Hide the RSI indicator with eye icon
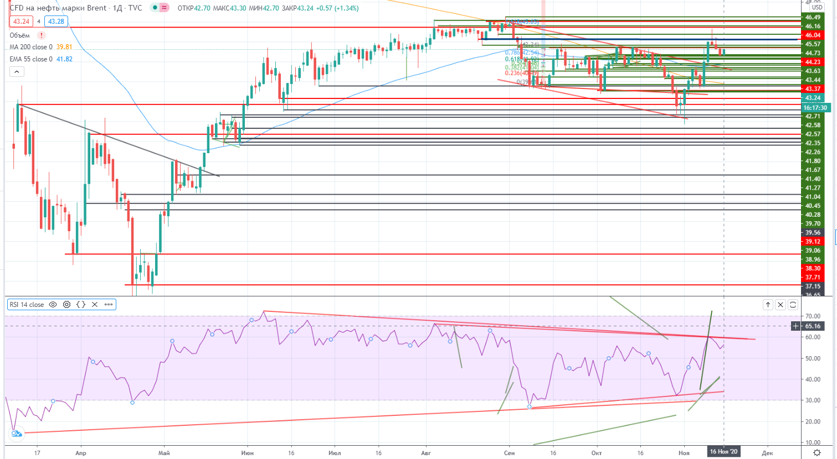The height and width of the screenshot is (459, 837). click(53, 305)
